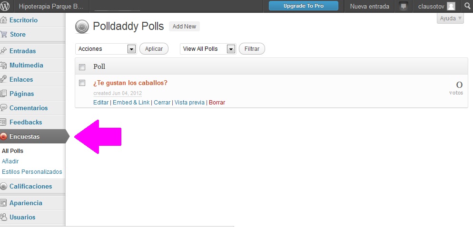The image size is (473, 227).
Task: Click the Add New poll button
Action: click(184, 27)
